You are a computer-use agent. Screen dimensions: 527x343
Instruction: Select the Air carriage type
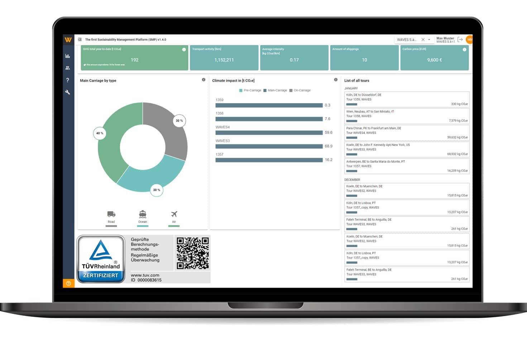174,216
